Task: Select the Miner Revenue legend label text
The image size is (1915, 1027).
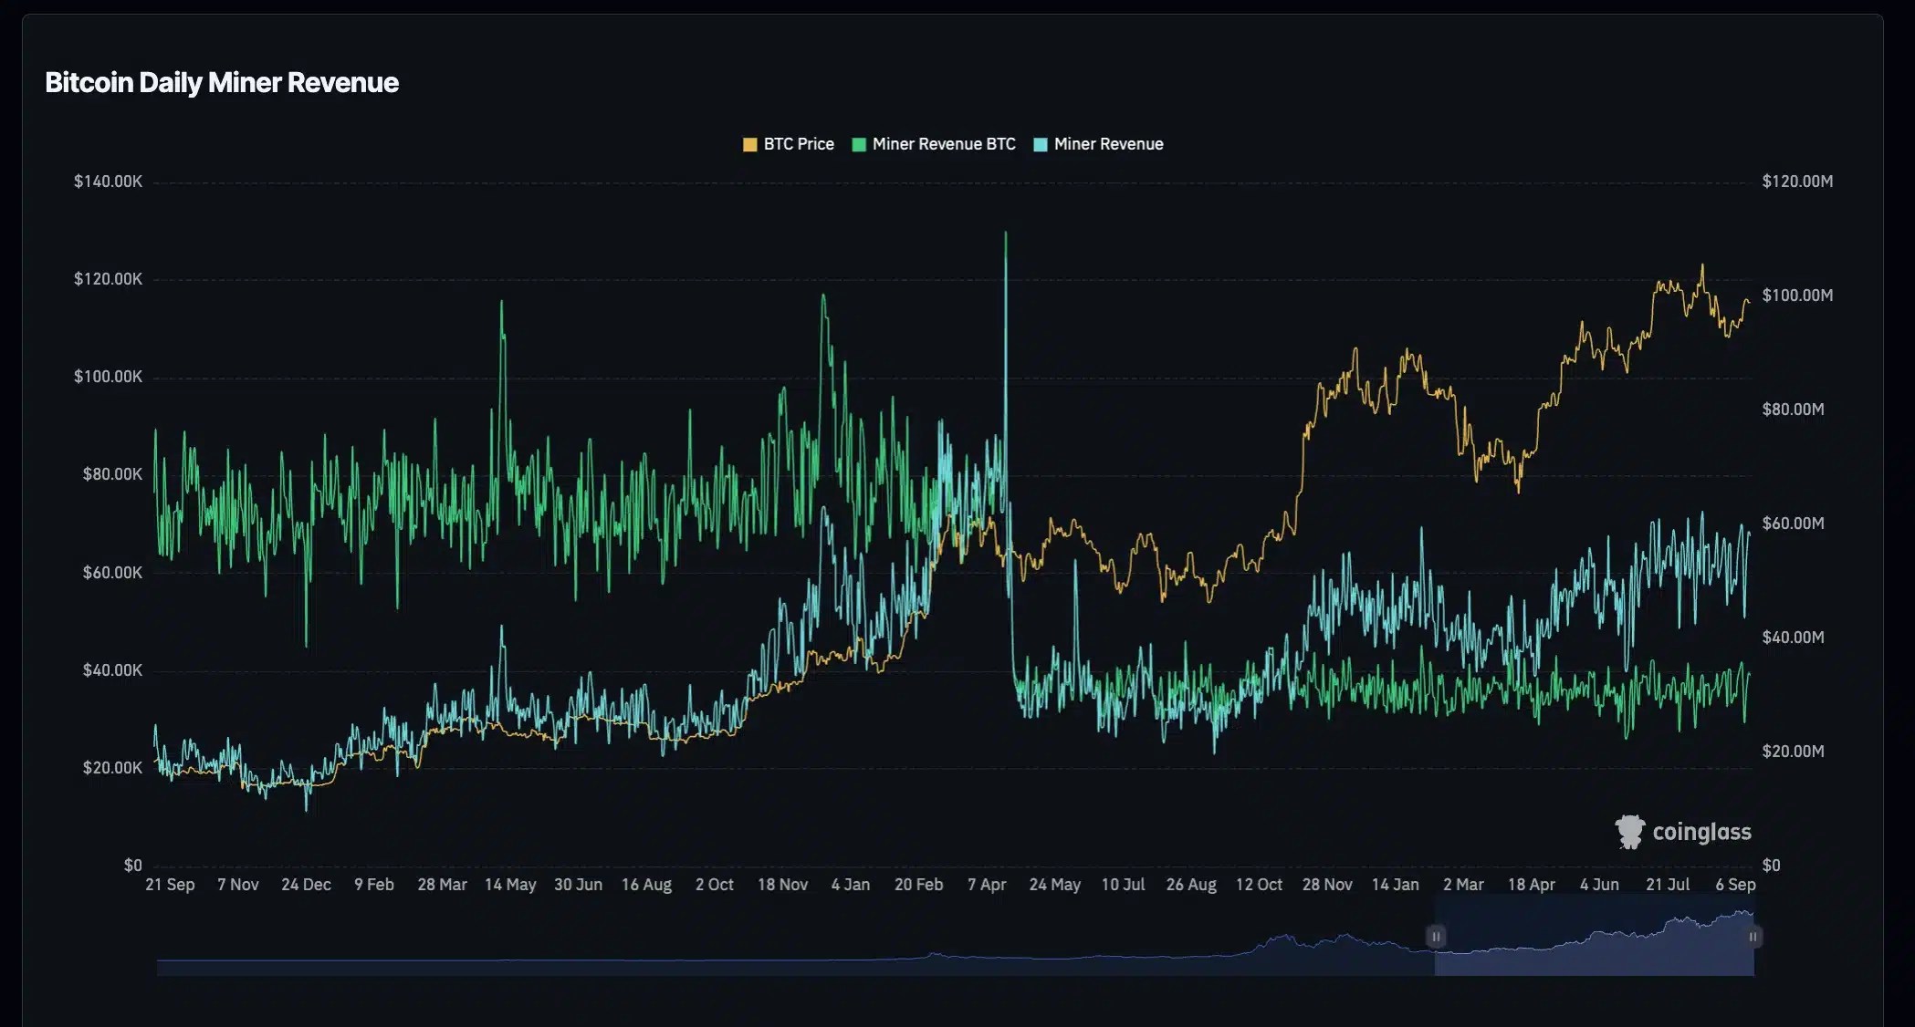Action: click(x=1108, y=143)
